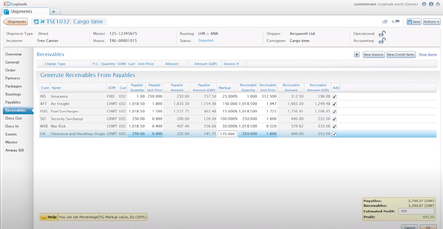The height and width of the screenshot is (229, 443).
Task: Open the Show Quote link
Action: 428,55
